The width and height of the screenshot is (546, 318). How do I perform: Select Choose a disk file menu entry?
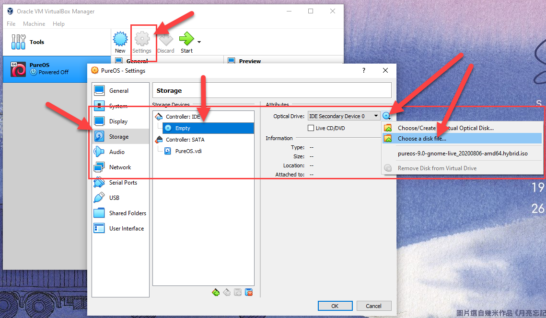click(x=462, y=138)
